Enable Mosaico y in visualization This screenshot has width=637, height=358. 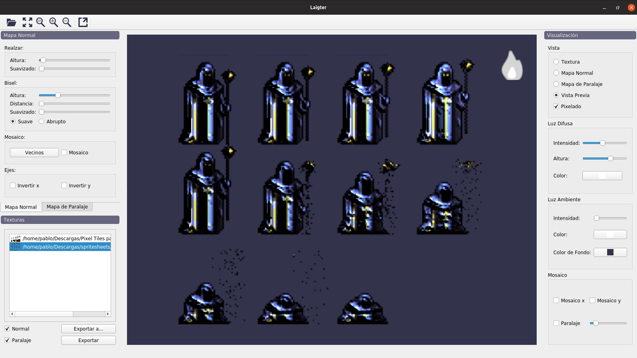point(605,301)
